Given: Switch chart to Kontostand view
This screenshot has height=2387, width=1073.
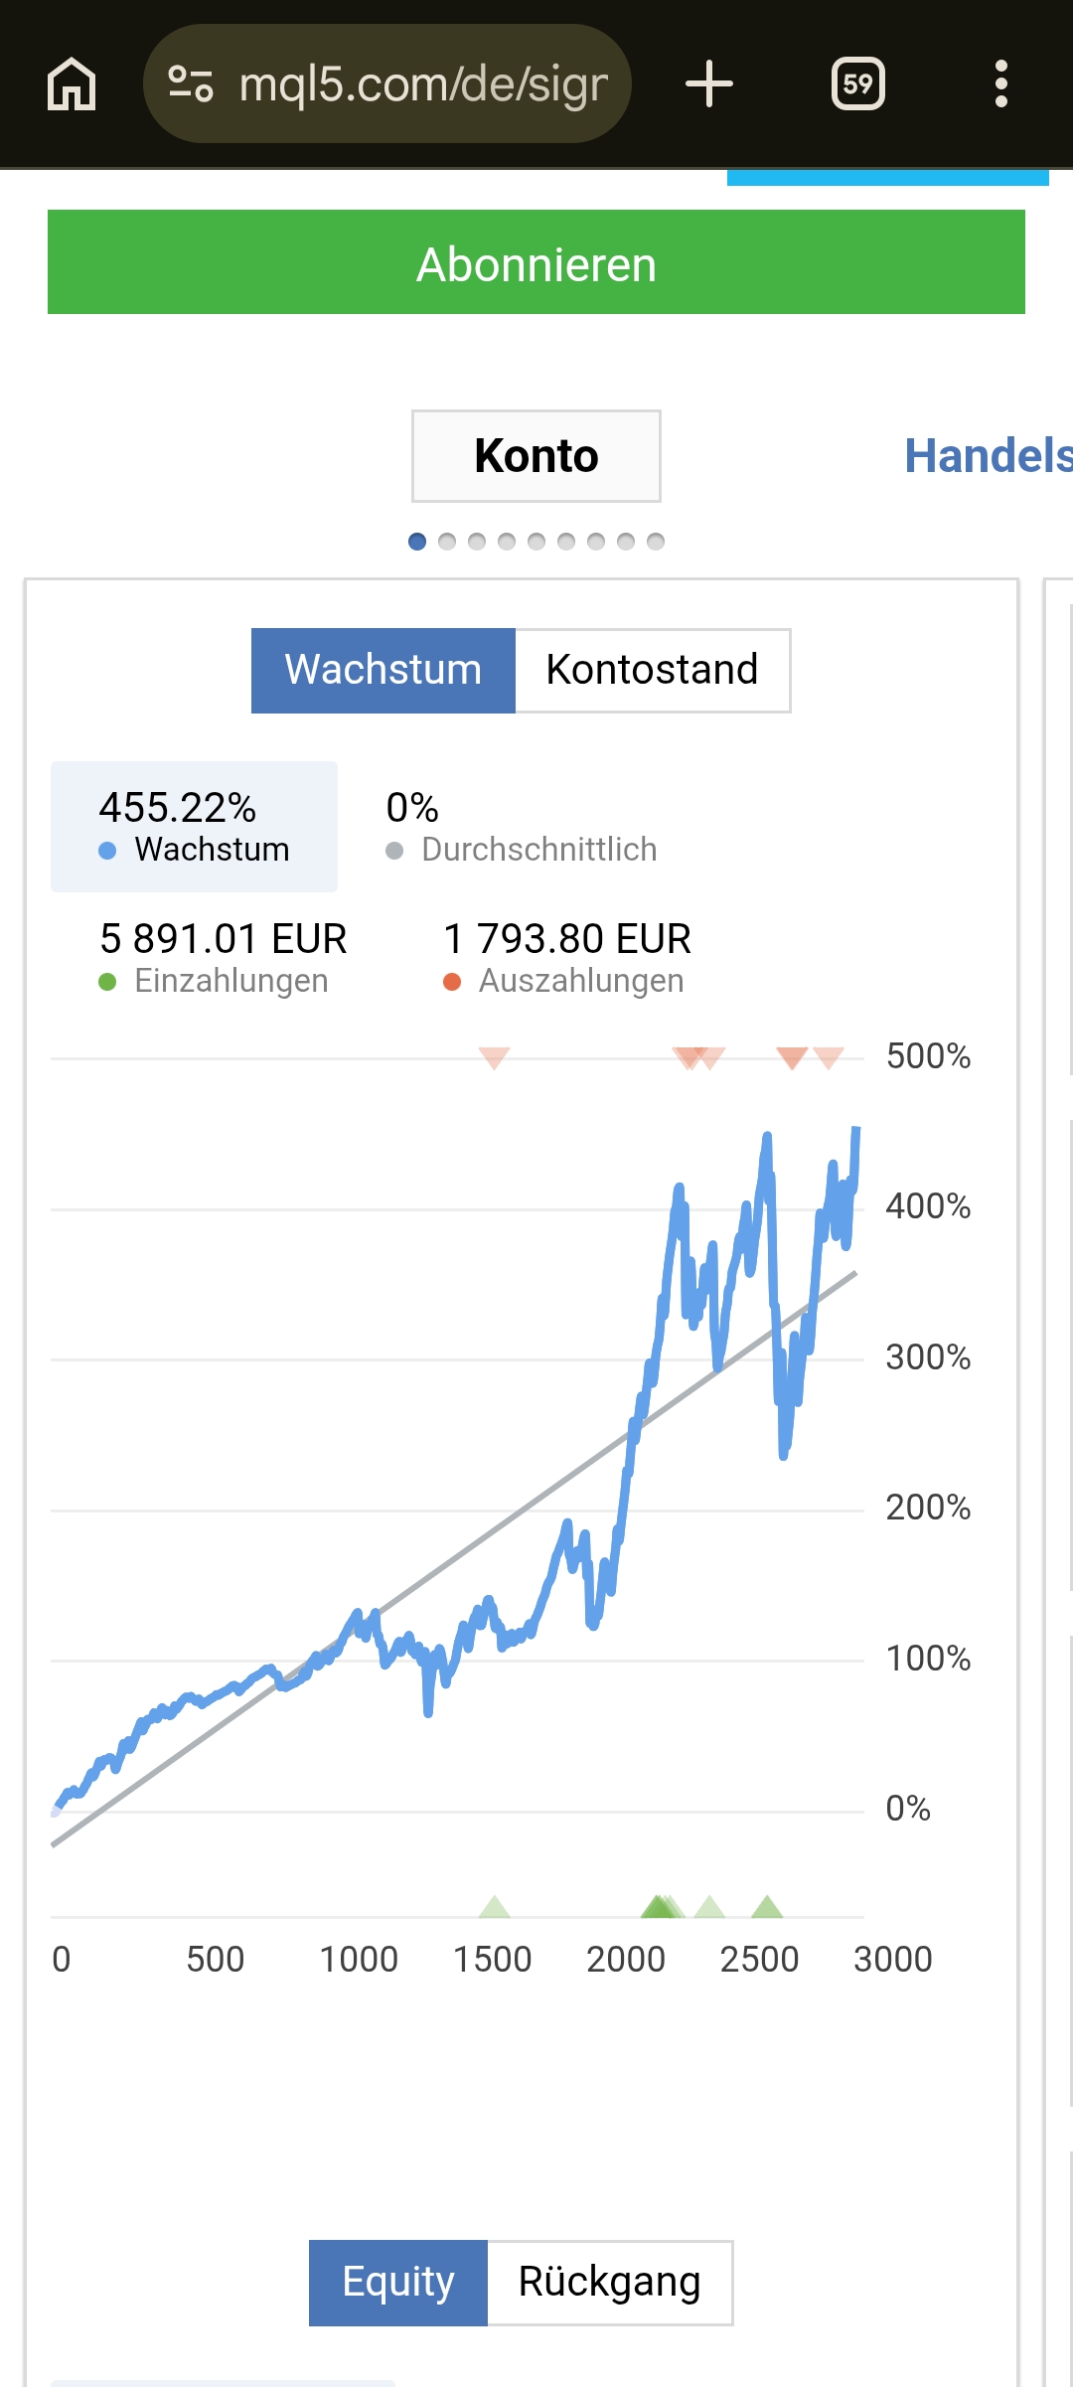Looking at the screenshot, I should point(653,670).
